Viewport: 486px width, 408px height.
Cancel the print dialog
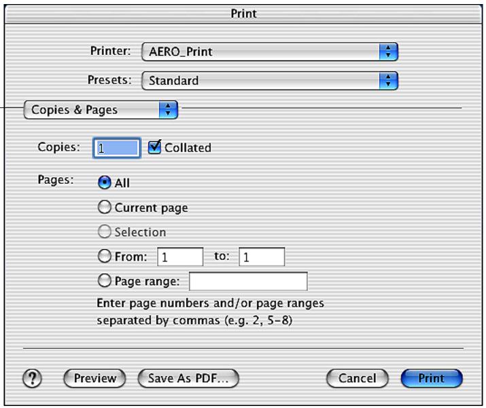pos(357,378)
